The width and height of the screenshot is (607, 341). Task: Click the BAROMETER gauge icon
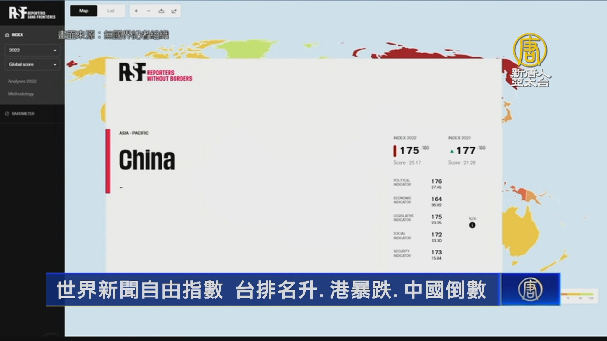(7, 114)
